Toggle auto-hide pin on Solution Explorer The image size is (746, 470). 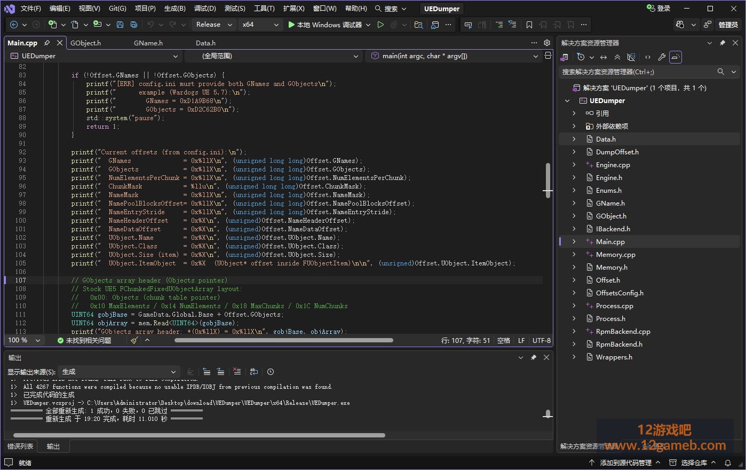coord(723,43)
